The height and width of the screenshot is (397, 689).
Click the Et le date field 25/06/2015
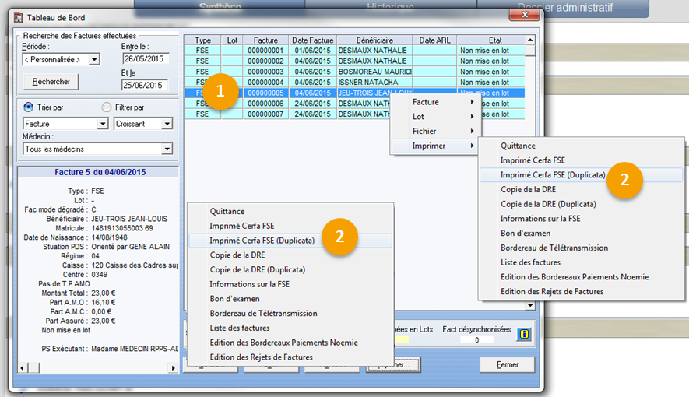[146, 85]
